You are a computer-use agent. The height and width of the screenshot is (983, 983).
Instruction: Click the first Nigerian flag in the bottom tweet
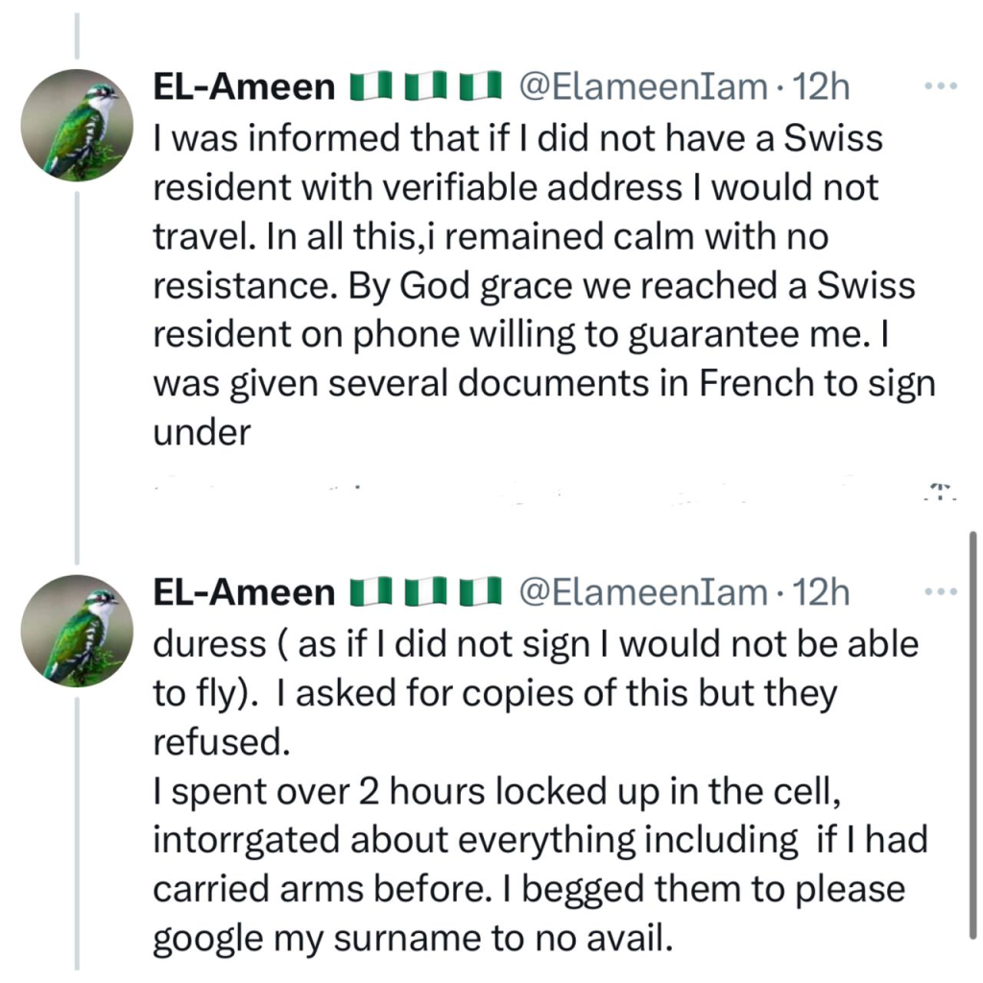click(x=366, y=593)
